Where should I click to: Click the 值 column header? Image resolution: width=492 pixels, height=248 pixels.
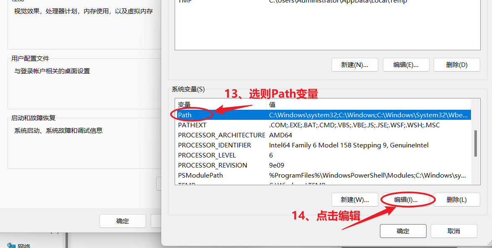[x=369, y=104]
